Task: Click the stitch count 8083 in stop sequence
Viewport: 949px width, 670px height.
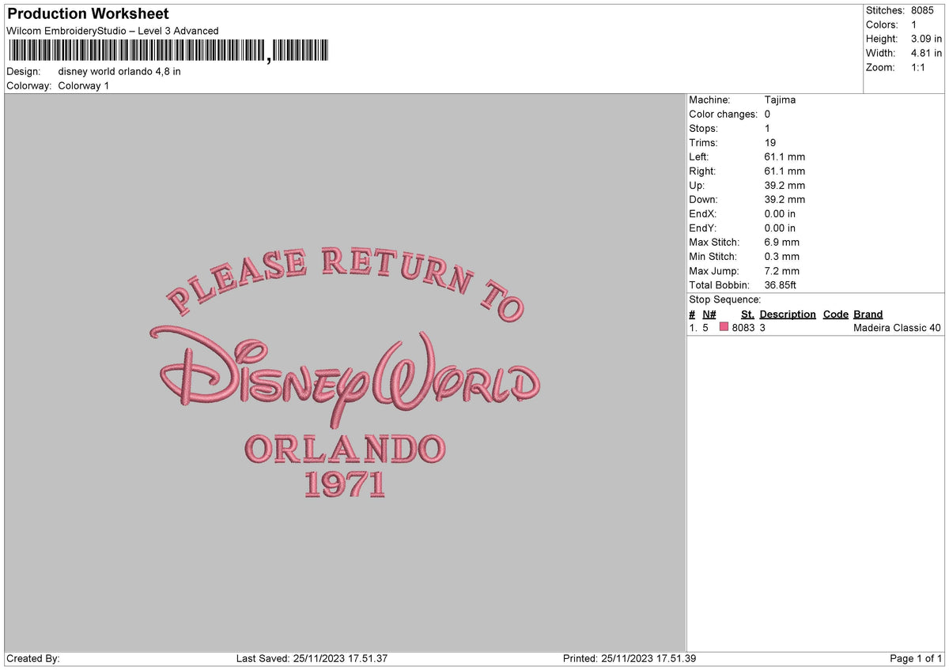Action: pyautogui.click(x=743, y=327)
